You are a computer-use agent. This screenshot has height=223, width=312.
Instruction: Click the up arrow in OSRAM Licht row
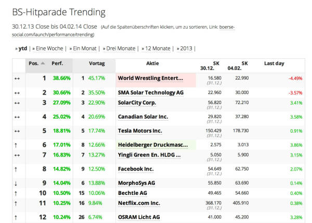point(17,217)
